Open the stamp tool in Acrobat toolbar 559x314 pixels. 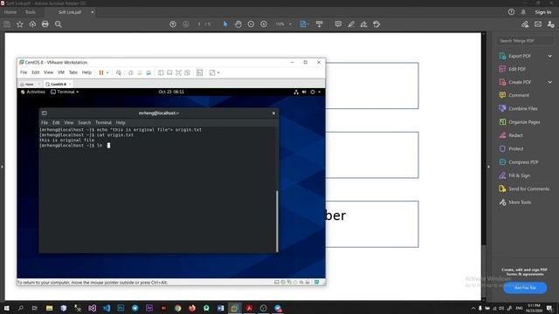pyautogui.click(x=376, y=24)
